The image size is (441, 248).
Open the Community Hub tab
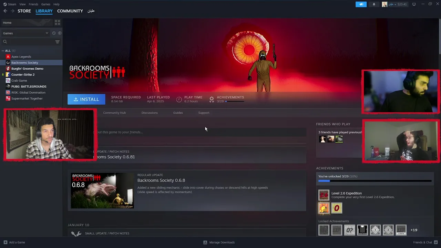click(x=114, y=113)
